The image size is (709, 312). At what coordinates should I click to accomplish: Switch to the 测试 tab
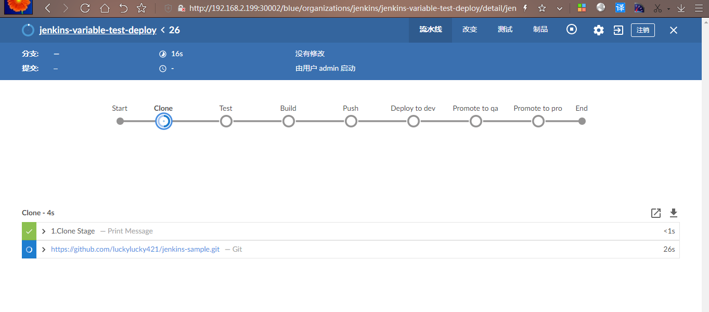click(x=505, y=30)
